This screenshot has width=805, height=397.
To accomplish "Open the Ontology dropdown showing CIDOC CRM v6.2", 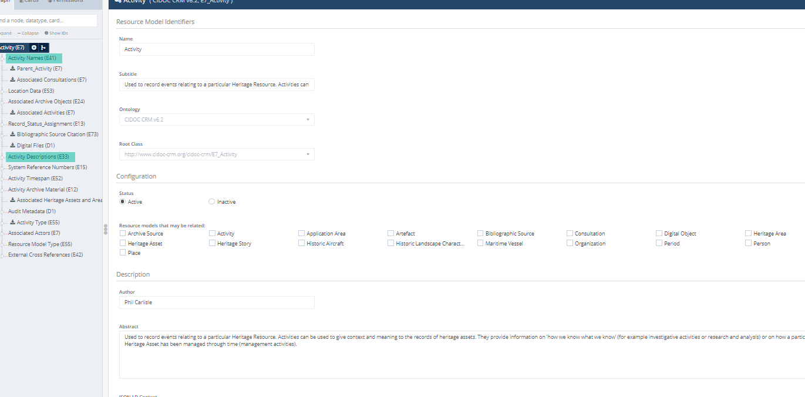I will point(216,119).
